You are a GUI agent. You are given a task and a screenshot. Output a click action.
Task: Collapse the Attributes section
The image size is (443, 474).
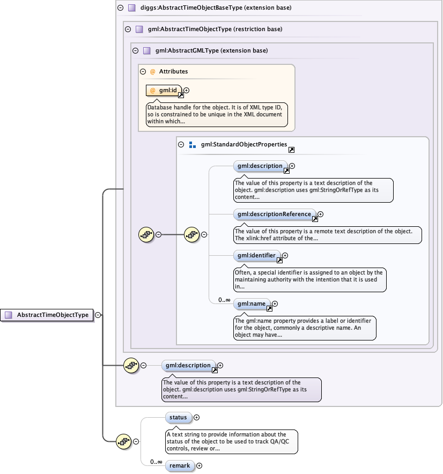pyautogui.click(x=143, y=71)
